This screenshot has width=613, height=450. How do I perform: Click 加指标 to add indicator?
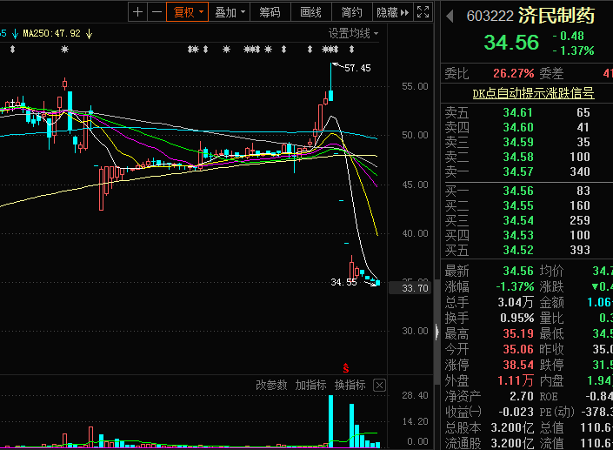310,385
